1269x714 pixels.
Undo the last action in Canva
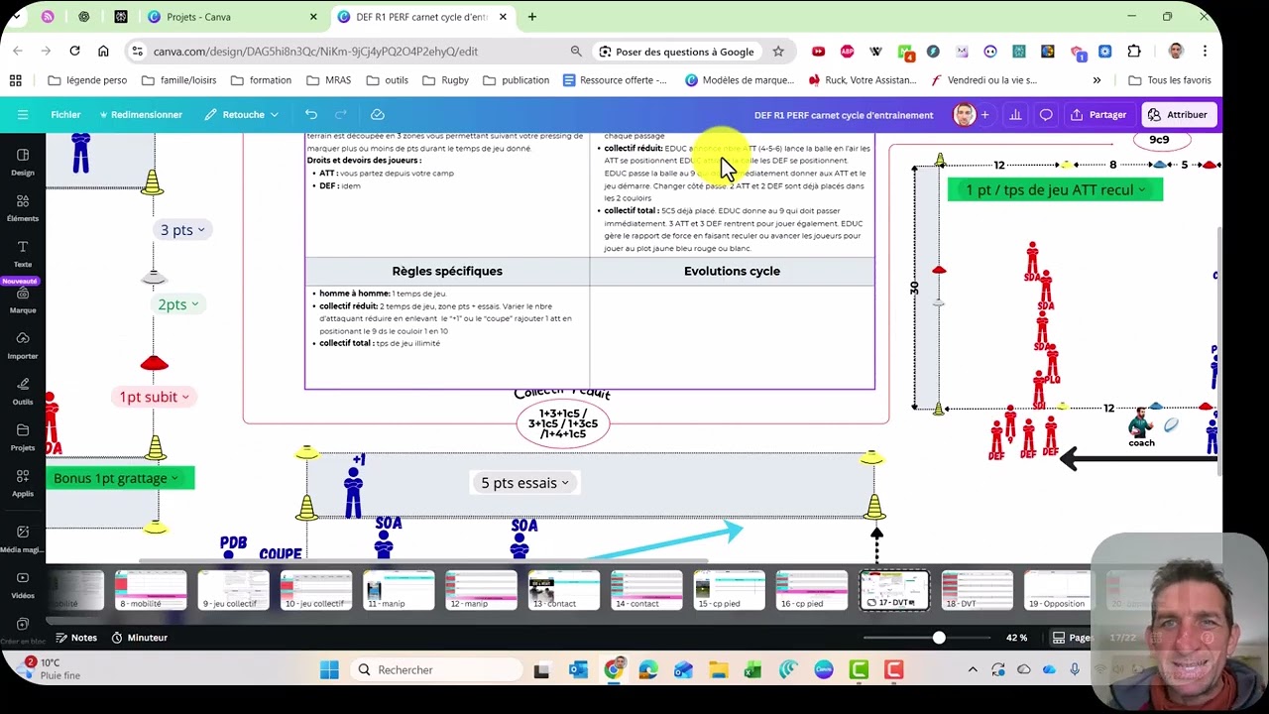tap(311, 115)
